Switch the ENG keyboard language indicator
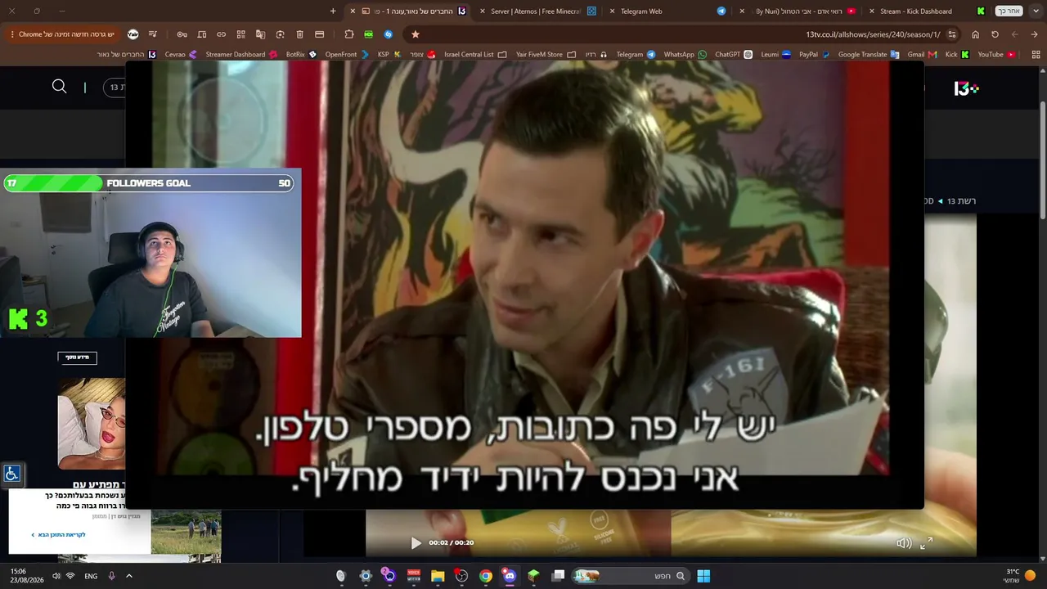This screenshot has width=1047, height=589. click(91, 576)
